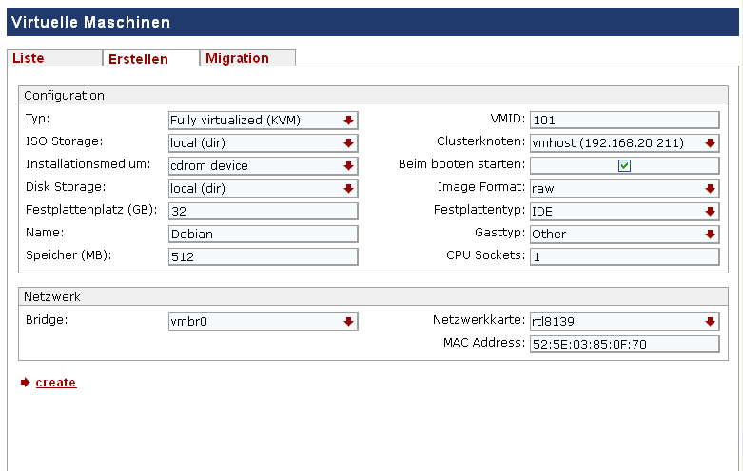Open the Installationsmedium cdrom device dropdown
Image resolution: width=743 pixels, height=471 pixels.
[x=263, y=165]
